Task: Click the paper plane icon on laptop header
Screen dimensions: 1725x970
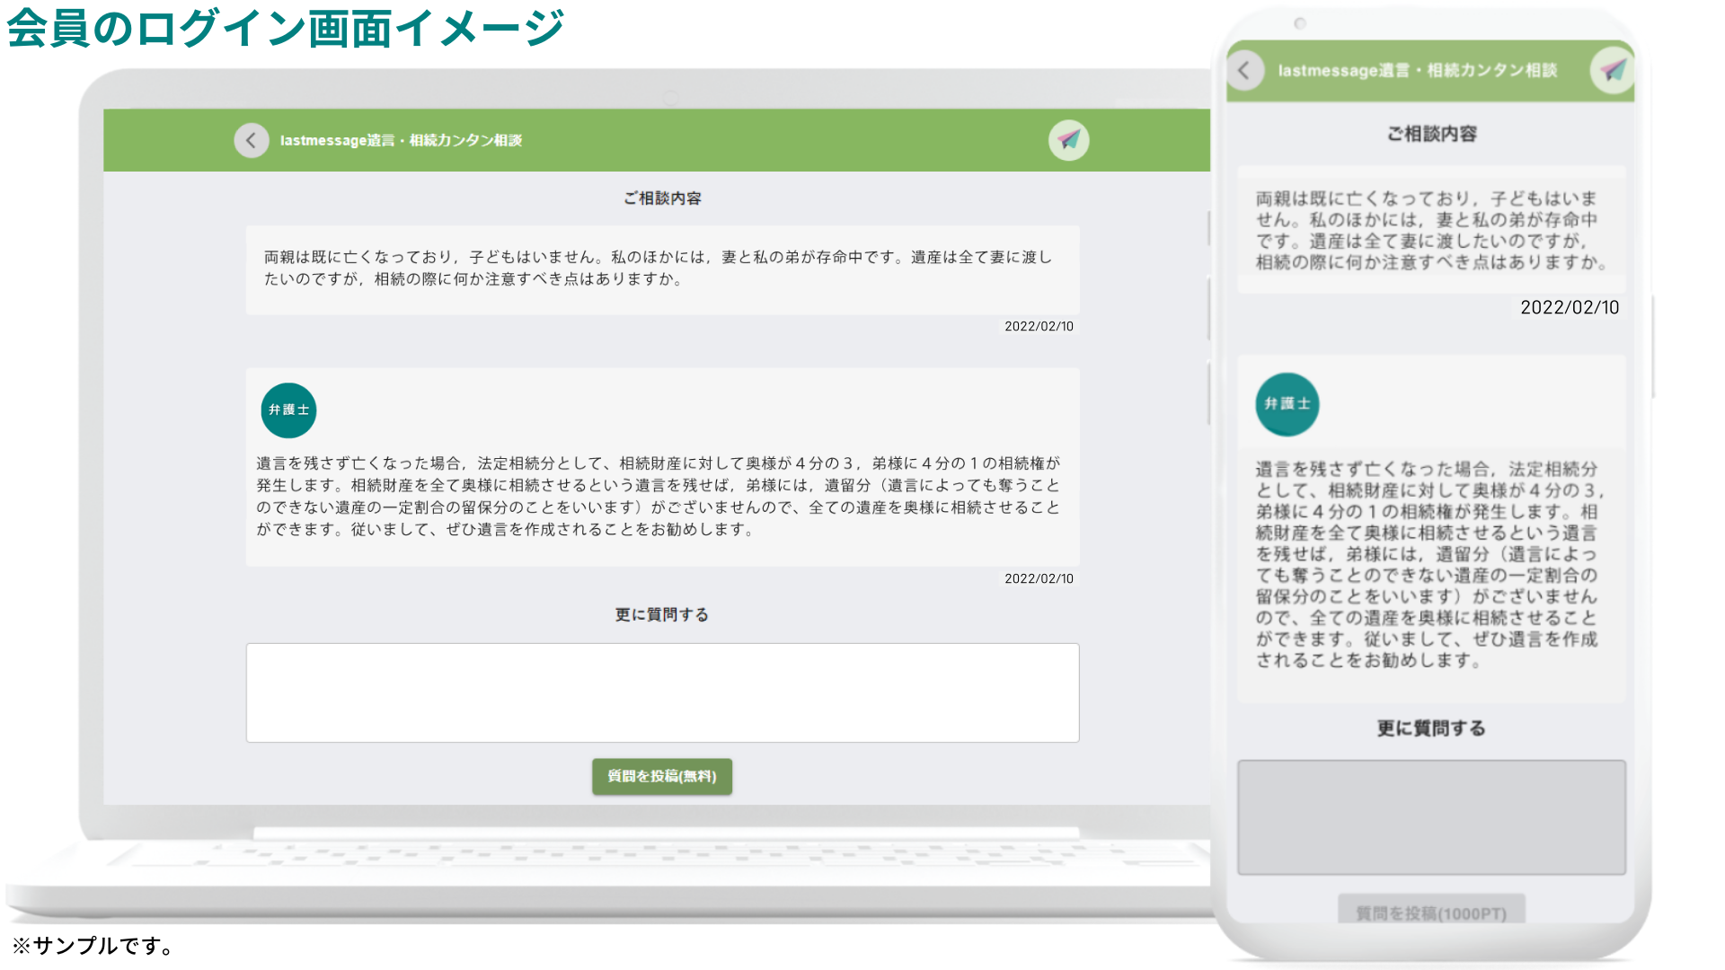Action: click(1068, 140)
